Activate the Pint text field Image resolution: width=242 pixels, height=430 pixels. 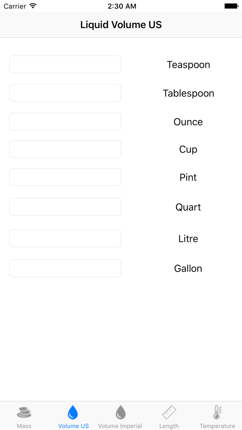click(x=65, y=177)
